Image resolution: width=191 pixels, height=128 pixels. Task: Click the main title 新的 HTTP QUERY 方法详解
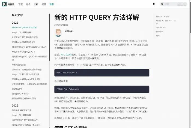[97, 17]
